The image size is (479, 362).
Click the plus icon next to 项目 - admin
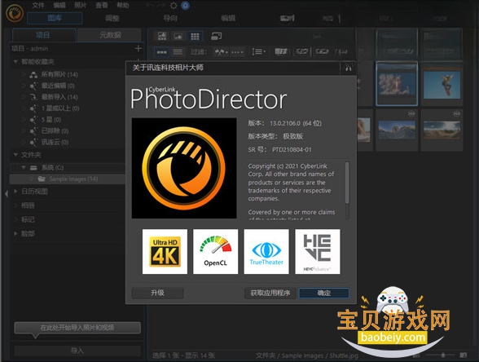point(138,48)
